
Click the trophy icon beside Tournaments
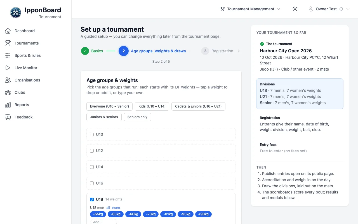click(x=8, y=43)
